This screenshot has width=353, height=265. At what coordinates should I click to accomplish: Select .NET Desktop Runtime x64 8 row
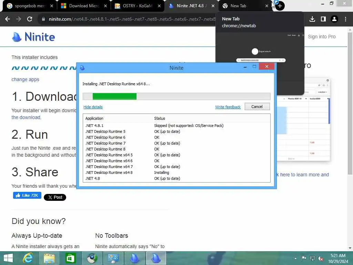coord(176,173)
